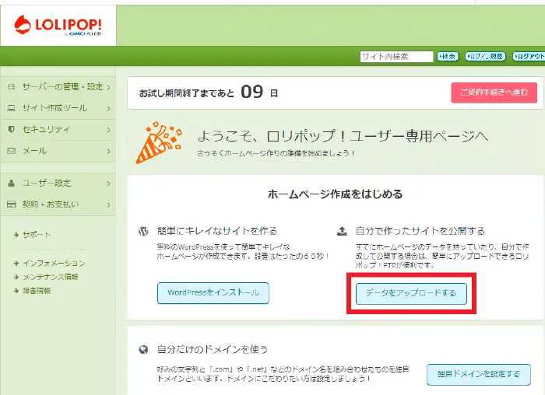This screenshot has height=395, width=545.
Task: Click データをアップロードする button
Action: [411, 293]
